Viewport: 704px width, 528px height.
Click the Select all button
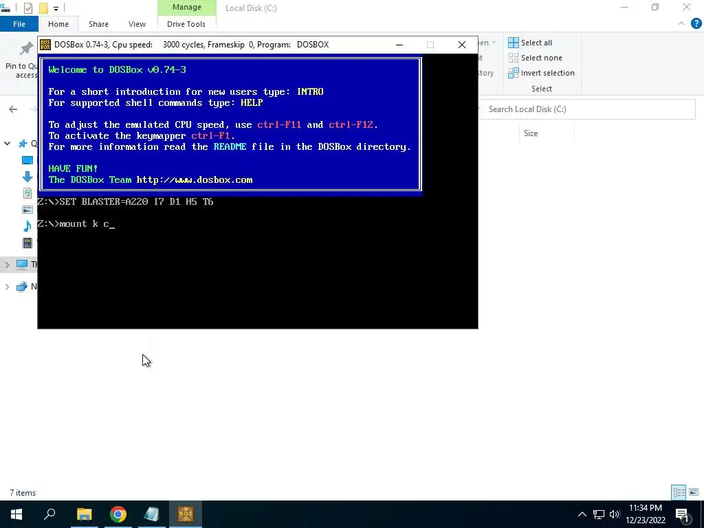530,43
